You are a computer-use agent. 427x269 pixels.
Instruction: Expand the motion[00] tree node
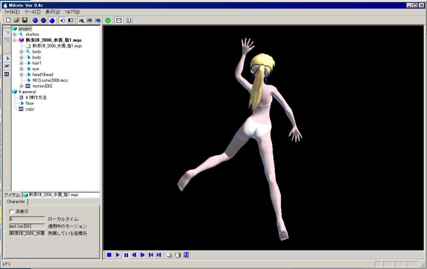click(x=21, y=86)
